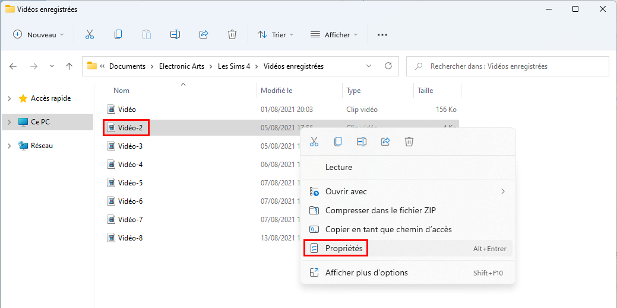Click the Copy icon in top toolbar
The height and width of the screenshot is (308, 617).
point(118,34)
